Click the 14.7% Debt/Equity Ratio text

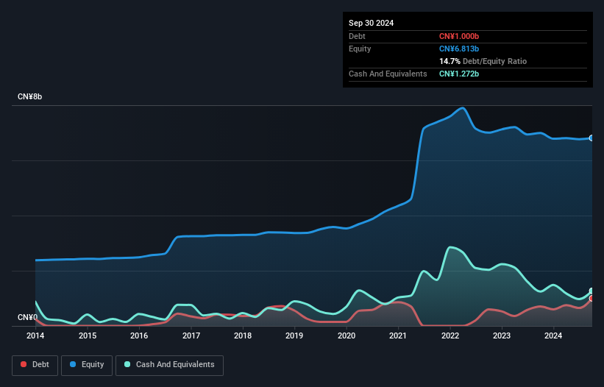pyautogui.click(x=483, y=61)
